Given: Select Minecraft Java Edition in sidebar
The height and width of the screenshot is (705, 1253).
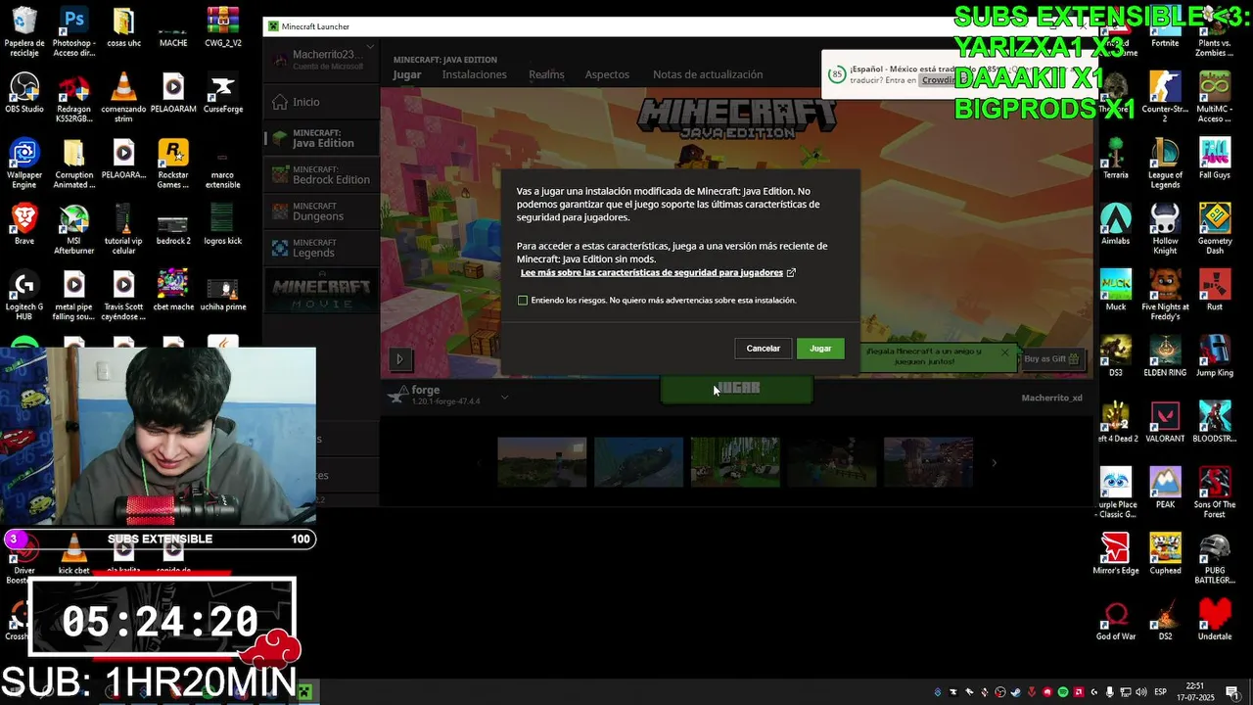Looking at the screenshot, I should pyautogui.click(x=321, y=139).
